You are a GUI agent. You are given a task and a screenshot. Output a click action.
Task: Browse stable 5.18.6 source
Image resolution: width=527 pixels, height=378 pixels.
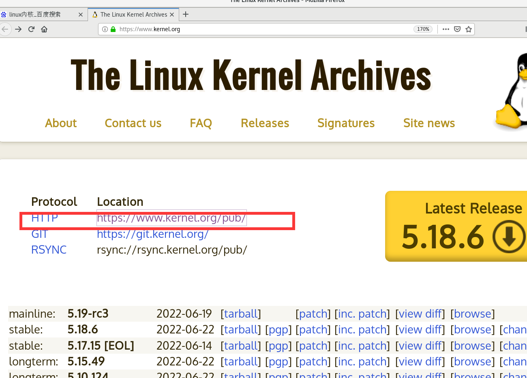(473, 330)
